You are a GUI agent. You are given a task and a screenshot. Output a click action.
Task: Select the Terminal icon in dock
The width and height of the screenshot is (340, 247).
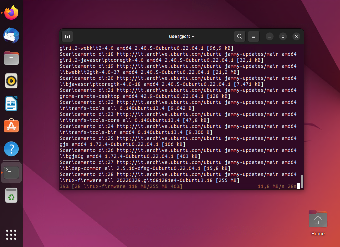click(11, 173)
